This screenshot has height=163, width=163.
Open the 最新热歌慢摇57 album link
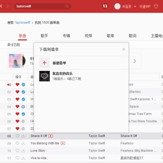[x=132, y=158]
